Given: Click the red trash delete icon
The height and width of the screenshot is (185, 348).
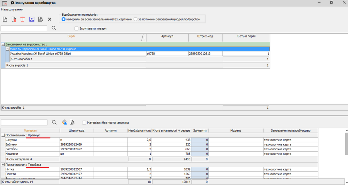Looking at the screenshot, I should tap(23, 19).
